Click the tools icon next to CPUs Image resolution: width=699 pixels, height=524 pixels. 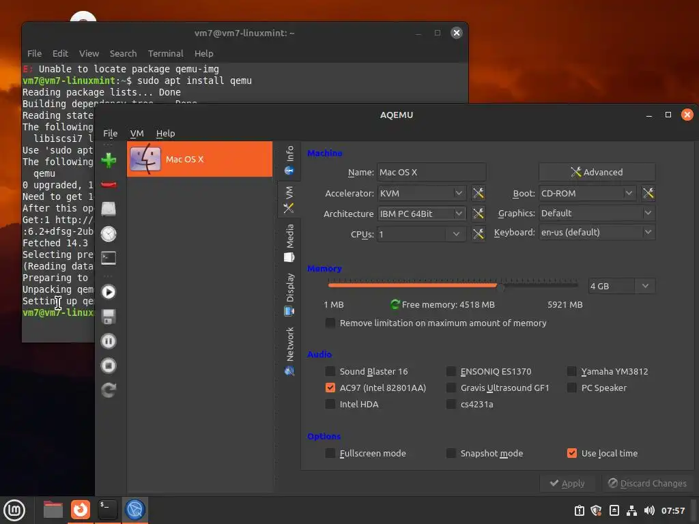[479, 234]
